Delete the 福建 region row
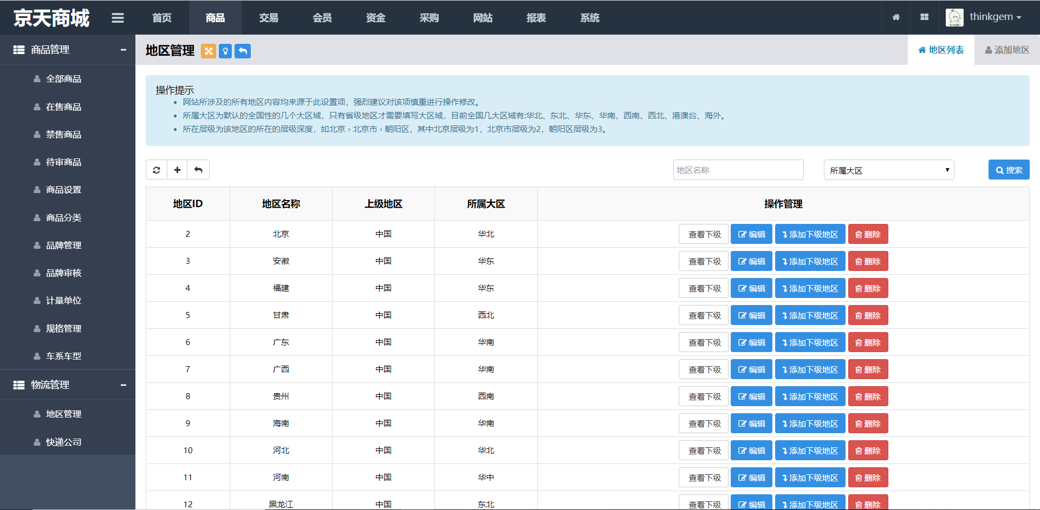The image size is (1040, 510). (868, 288)
